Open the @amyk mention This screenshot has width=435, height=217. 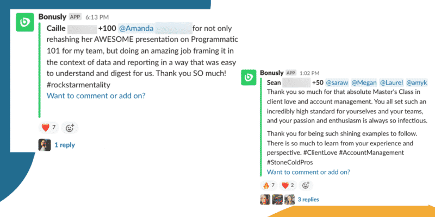[x=415, y=82]
